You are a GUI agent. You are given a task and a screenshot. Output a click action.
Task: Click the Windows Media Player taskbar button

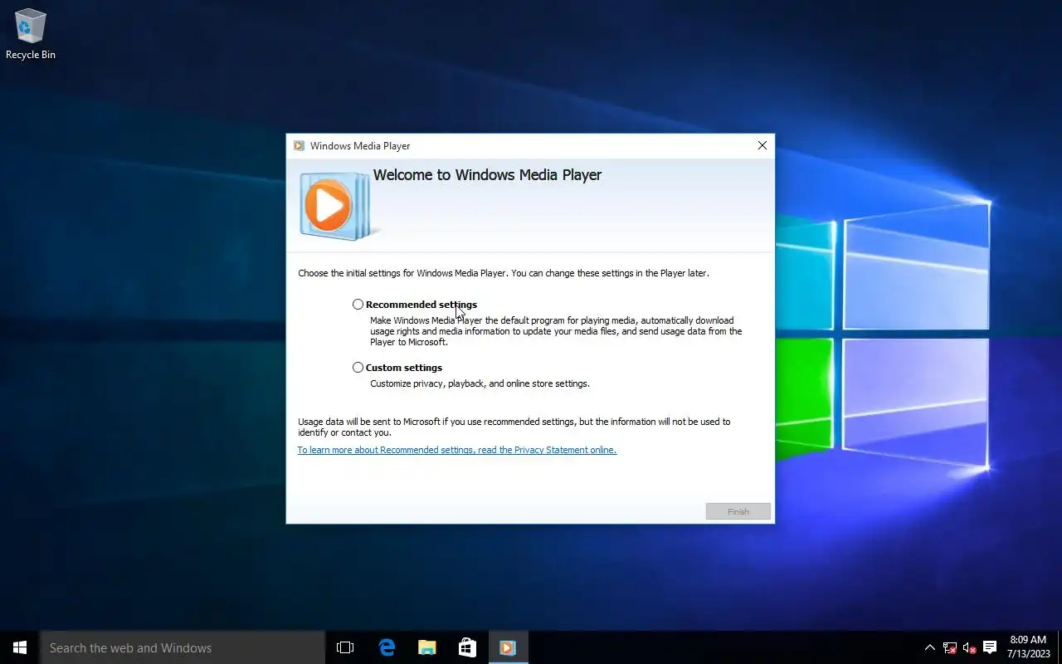coord(508,647)
